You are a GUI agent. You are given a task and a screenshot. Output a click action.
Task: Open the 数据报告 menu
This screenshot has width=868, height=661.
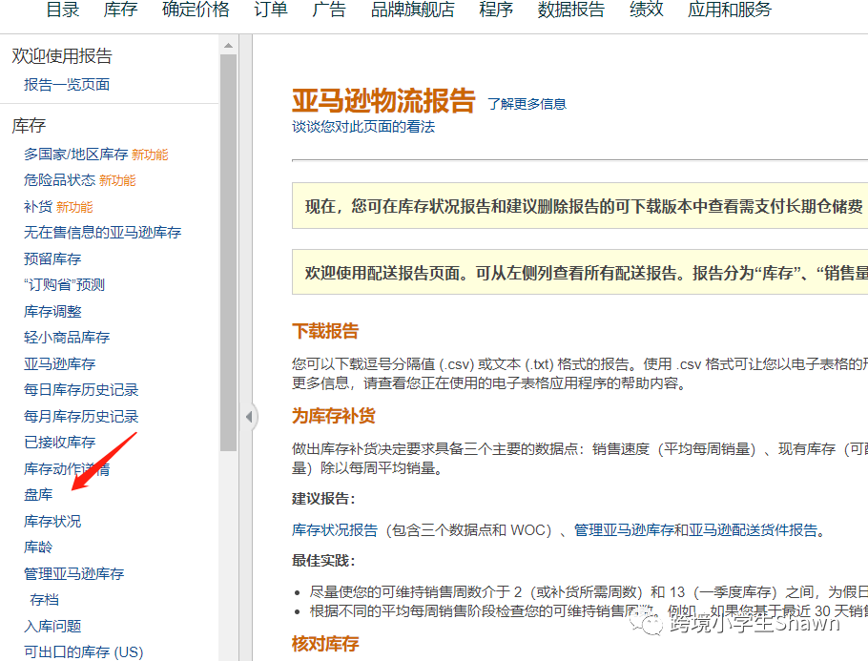point(570,10)
